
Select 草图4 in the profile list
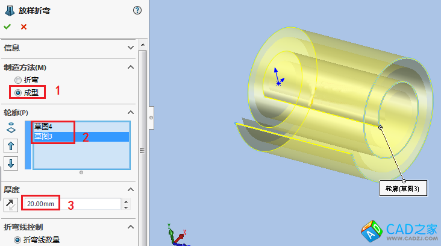[43, 127]
